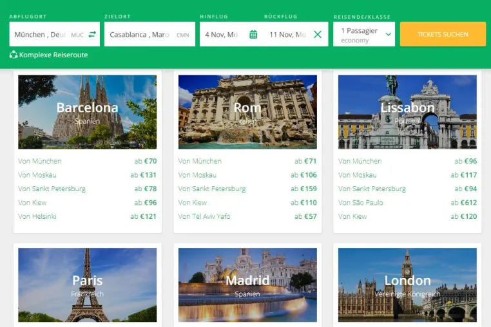Open the London destination image
This screenshot has height=327, width=491.
[x=407, y=285]
